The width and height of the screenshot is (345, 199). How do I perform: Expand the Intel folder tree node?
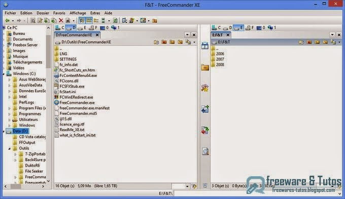(9, 97)
